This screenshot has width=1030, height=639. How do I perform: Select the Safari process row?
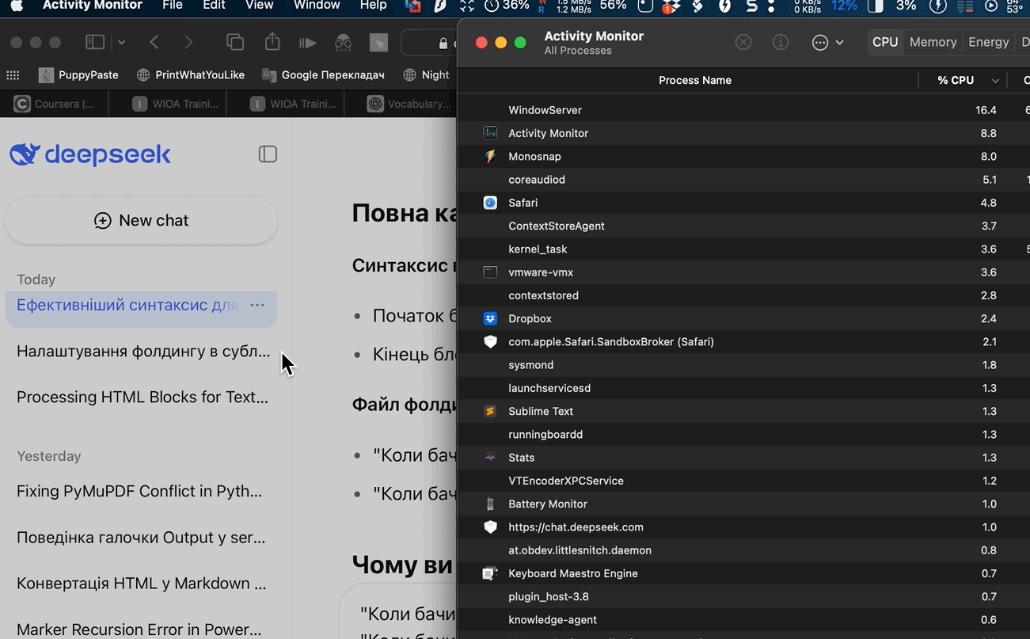[523, 203]
